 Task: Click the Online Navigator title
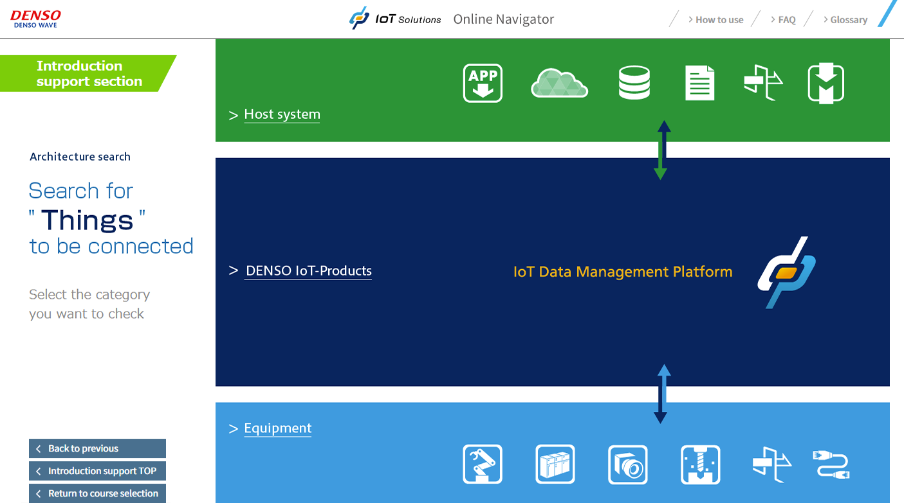(504, 19)
